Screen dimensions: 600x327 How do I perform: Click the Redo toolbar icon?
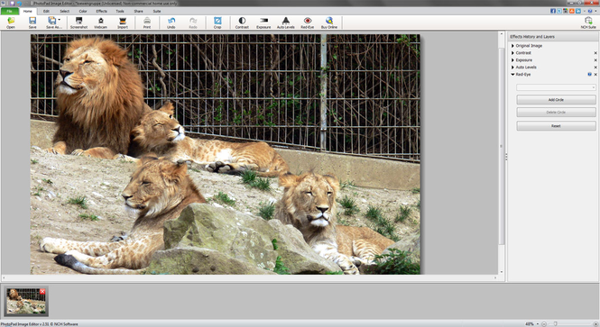[x=193, y=23]
